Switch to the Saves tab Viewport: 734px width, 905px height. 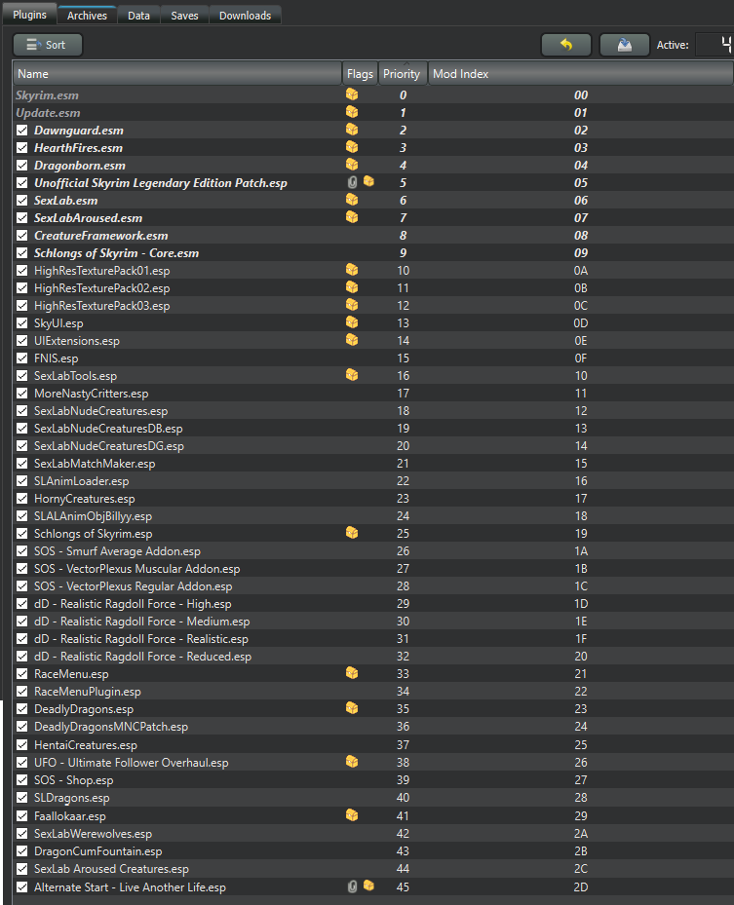184,16
